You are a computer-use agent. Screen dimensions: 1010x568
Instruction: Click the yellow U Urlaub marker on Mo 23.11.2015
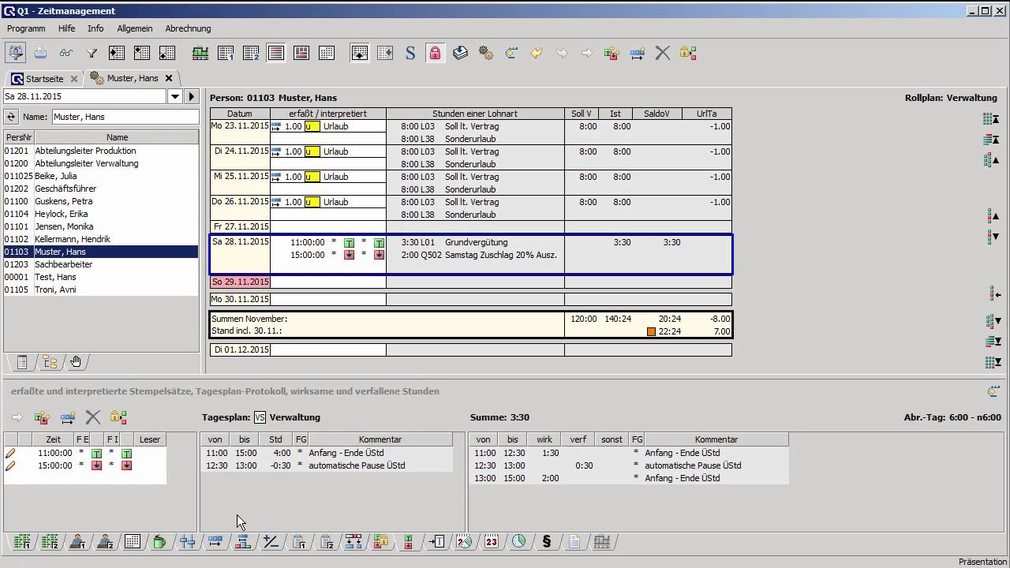pos(312,126)
